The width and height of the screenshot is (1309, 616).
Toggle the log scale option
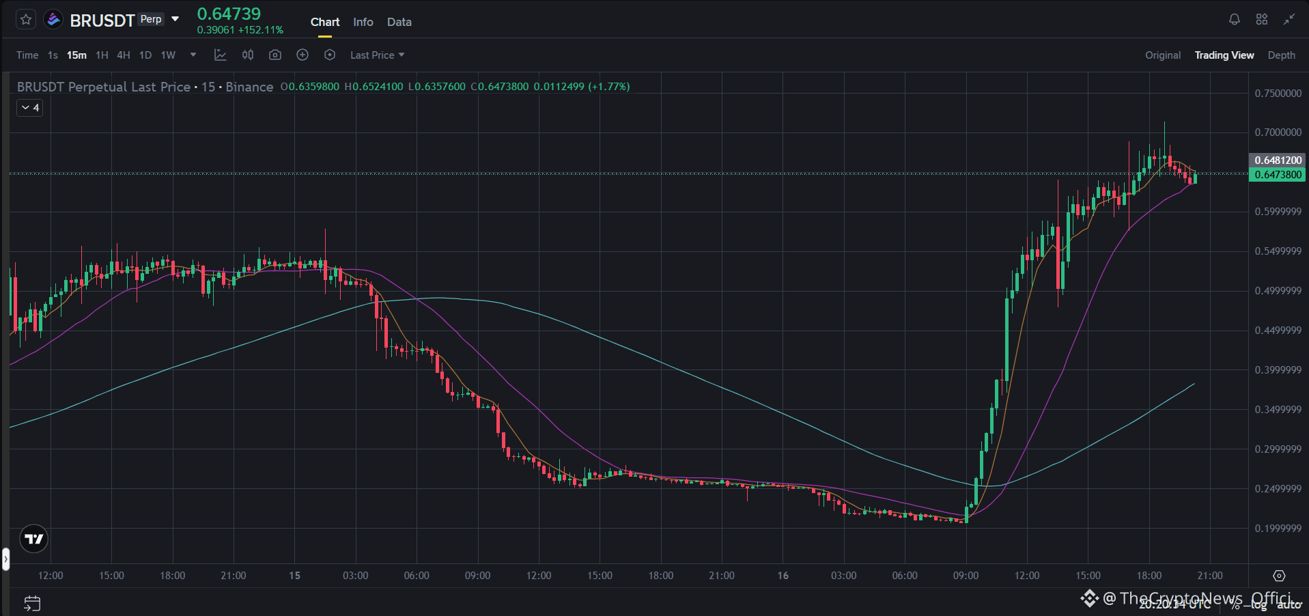[x=1259, y=605]
